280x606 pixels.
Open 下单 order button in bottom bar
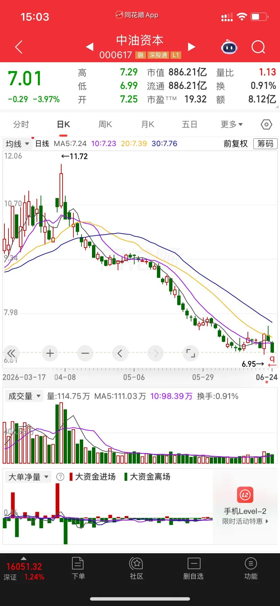click(x=78, y=568)
